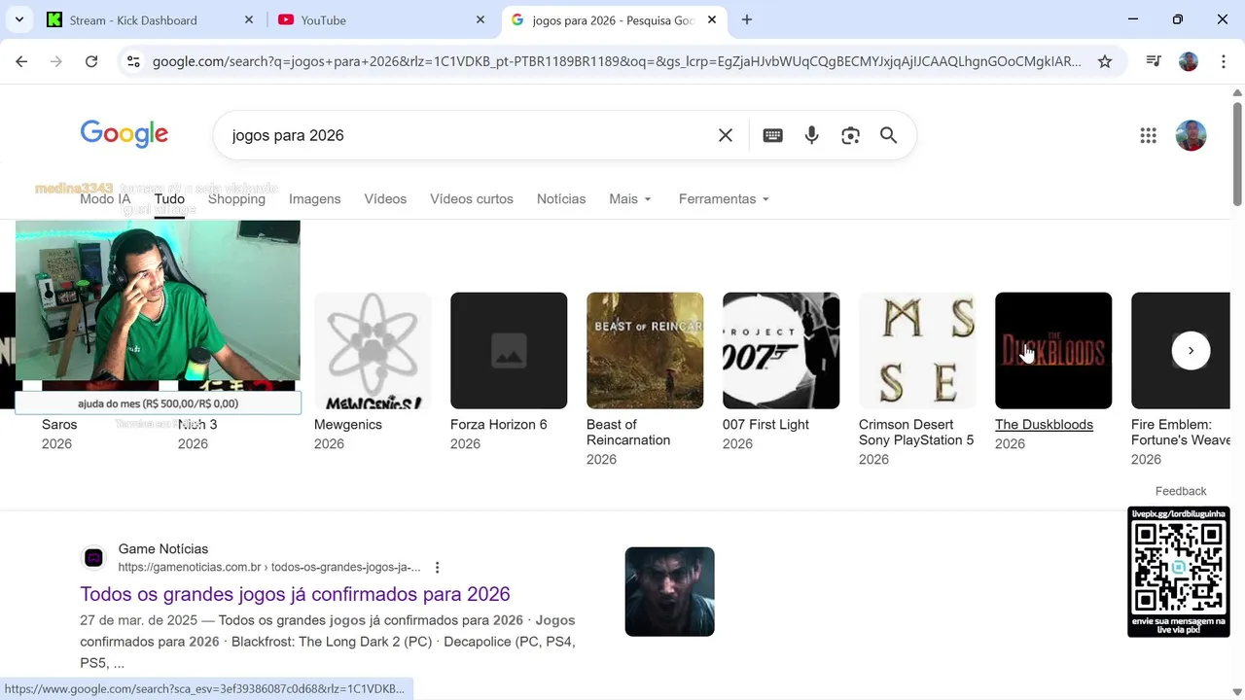Click the Feedback link
The image size is (1245, 700).
point(1181,491)
